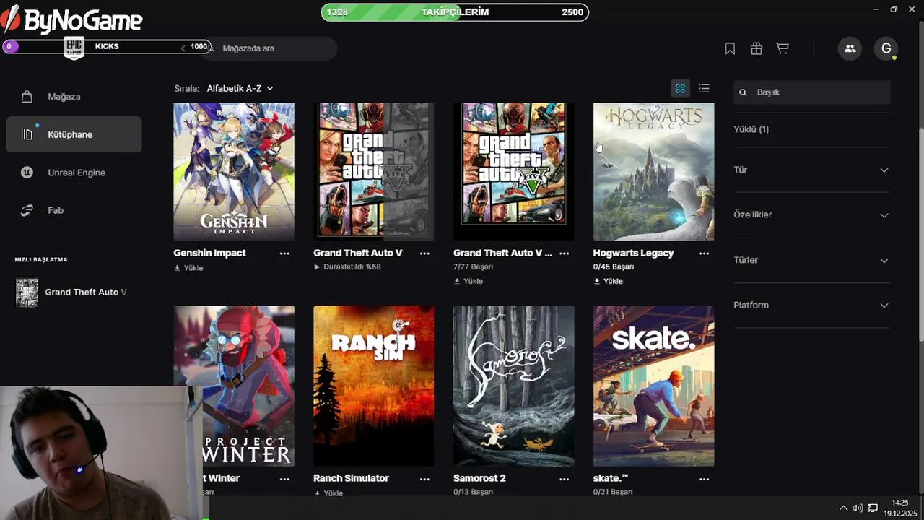Screen dimensions: 924x520
Task: Open the friends list icon
Action: [850, 48]
